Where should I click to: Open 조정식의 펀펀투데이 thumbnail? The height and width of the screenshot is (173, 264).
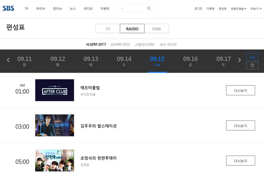(55, 161)
